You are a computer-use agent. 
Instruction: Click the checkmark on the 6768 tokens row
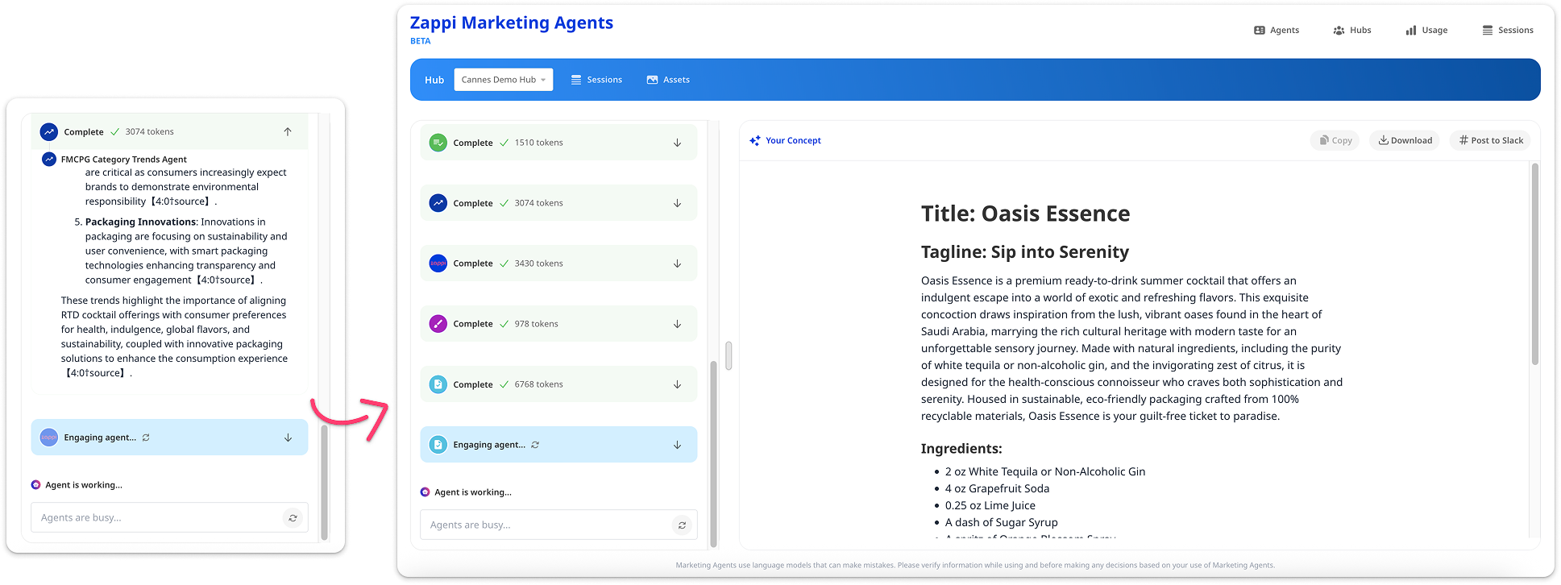(x=504, y=384)
